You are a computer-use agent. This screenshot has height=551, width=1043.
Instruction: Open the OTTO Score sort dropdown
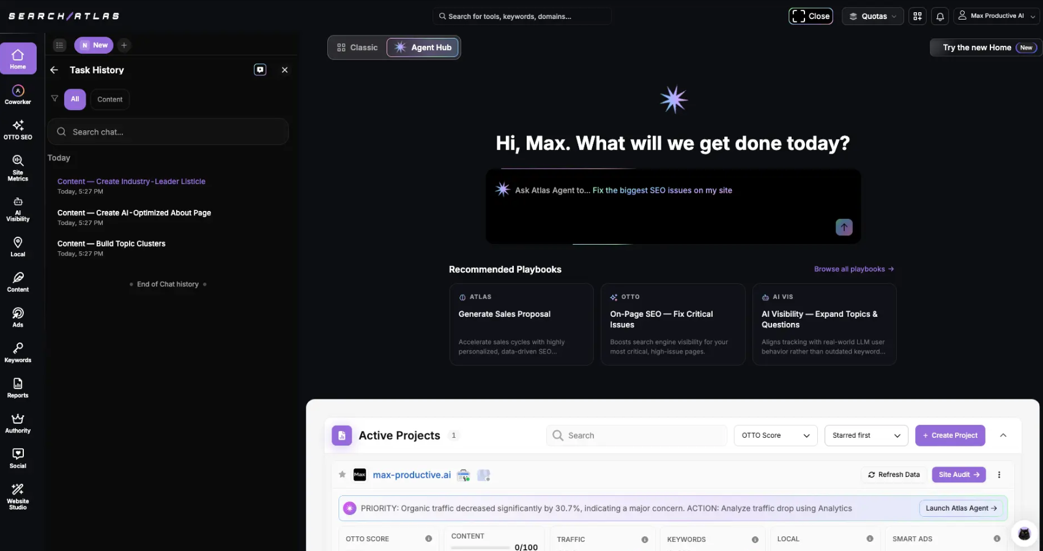[x=776, y=435]
